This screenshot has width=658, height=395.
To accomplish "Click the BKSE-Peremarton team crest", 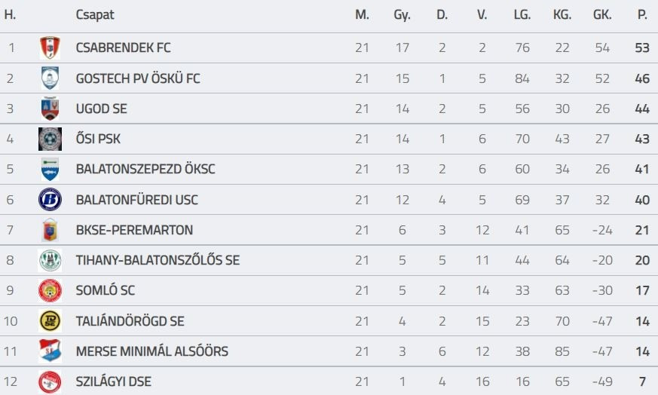I will (x=50, y=230).
